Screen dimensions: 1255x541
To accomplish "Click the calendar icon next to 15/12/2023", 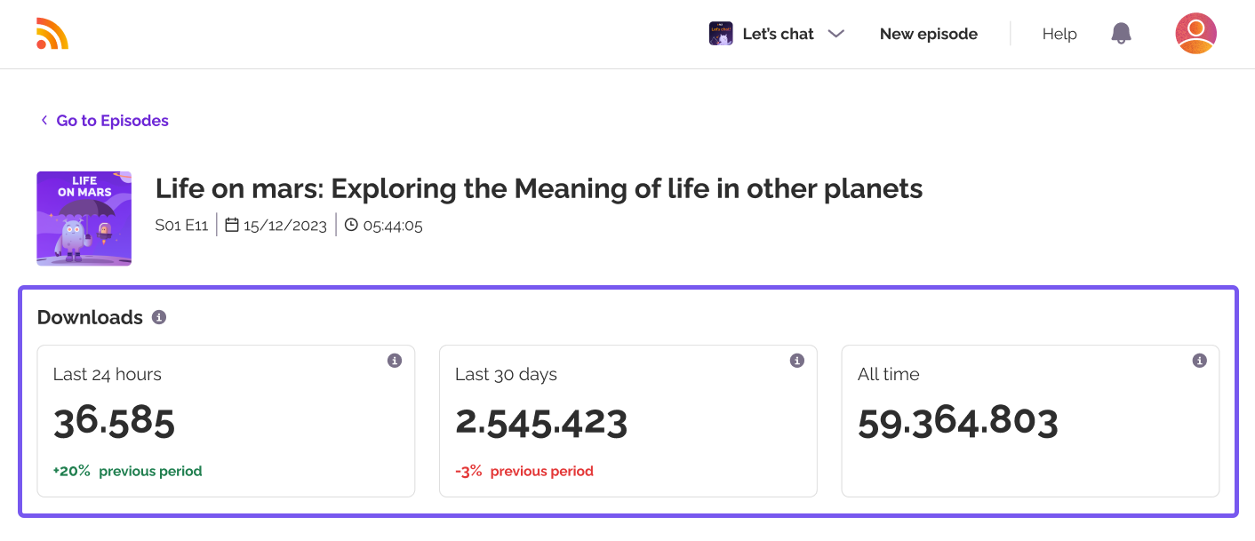I will click(232, 226).
